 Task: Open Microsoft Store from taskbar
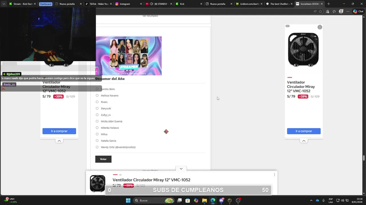coord(188,200)
